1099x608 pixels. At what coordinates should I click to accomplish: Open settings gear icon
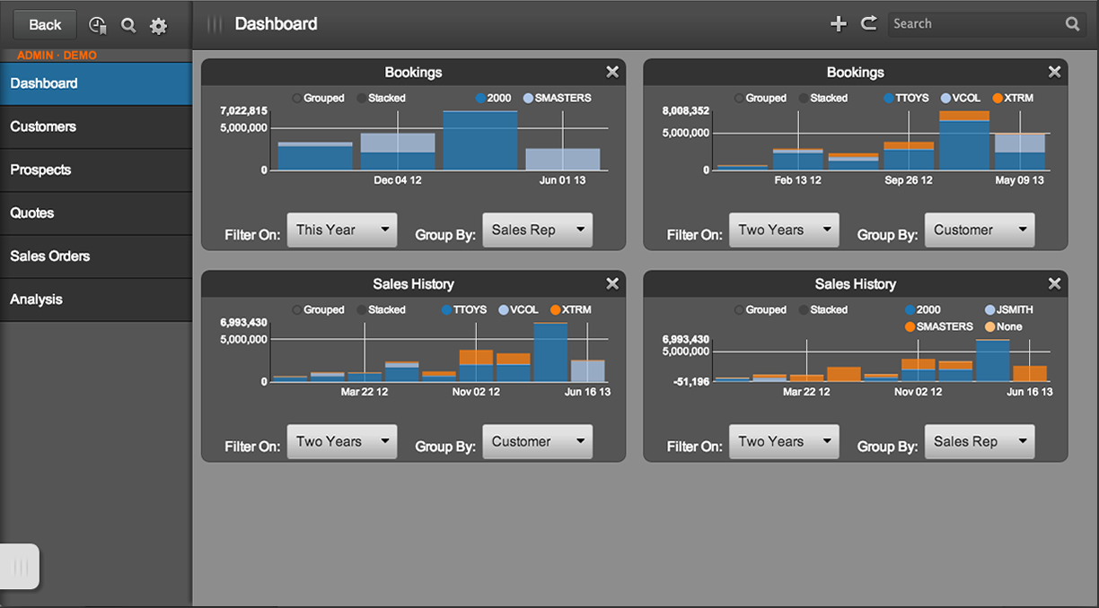[158, 26]
